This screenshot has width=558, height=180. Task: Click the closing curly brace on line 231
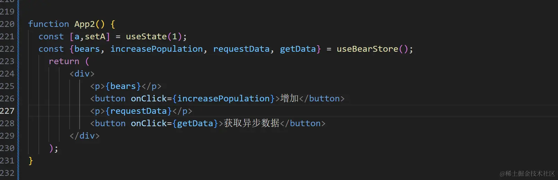tap(31, 161)
